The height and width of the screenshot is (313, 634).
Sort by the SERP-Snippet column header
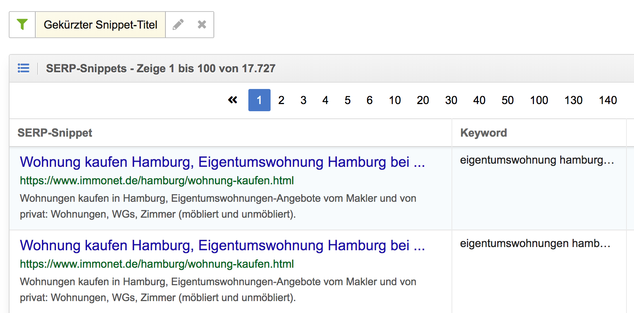click(55, 133)
